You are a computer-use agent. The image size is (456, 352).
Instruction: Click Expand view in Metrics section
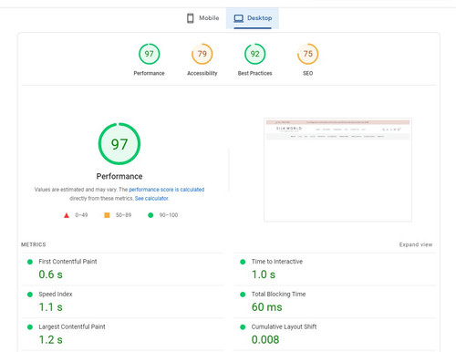416,244
